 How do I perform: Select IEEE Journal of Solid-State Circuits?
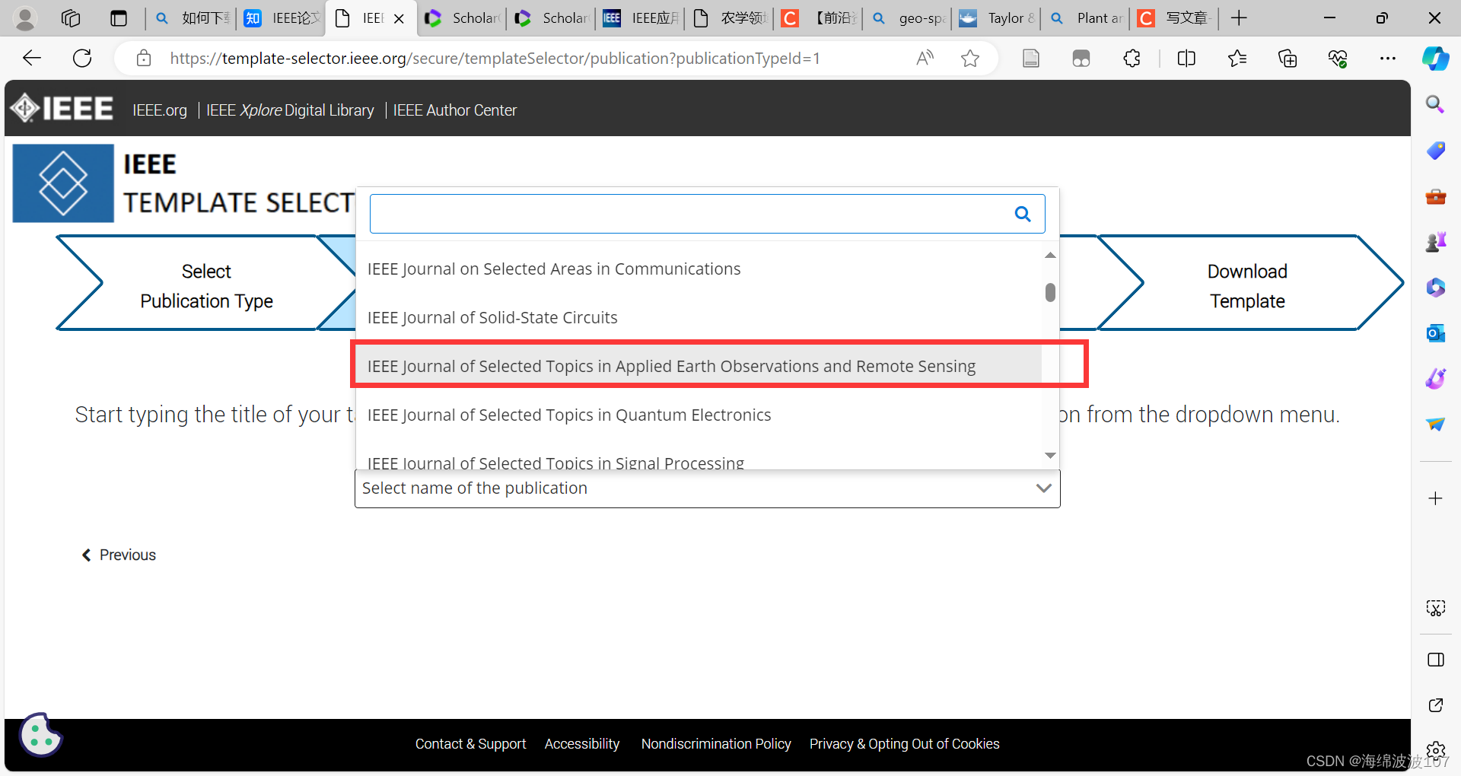click(x=699, y=318)
